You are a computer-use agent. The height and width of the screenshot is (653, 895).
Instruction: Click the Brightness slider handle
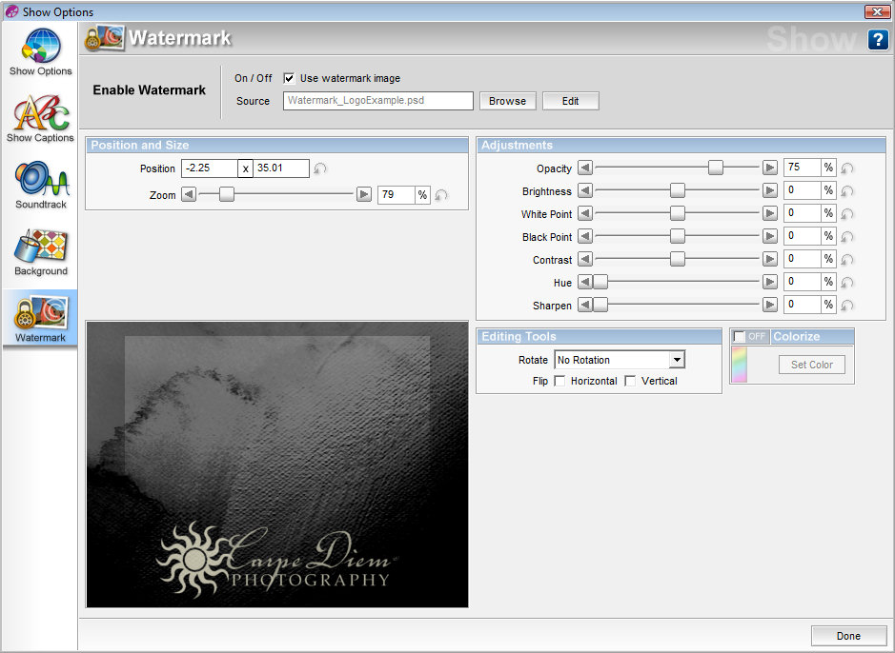pos(678,190)
